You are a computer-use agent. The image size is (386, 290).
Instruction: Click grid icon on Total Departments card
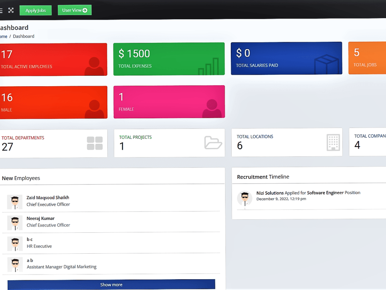click(x=95, y=143)
